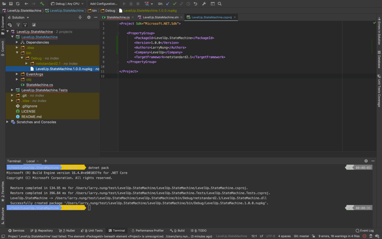This screenshot has height=239, width=382.
Task: Open Unit Tests Coverage side panel
Action: coord(379,91)
